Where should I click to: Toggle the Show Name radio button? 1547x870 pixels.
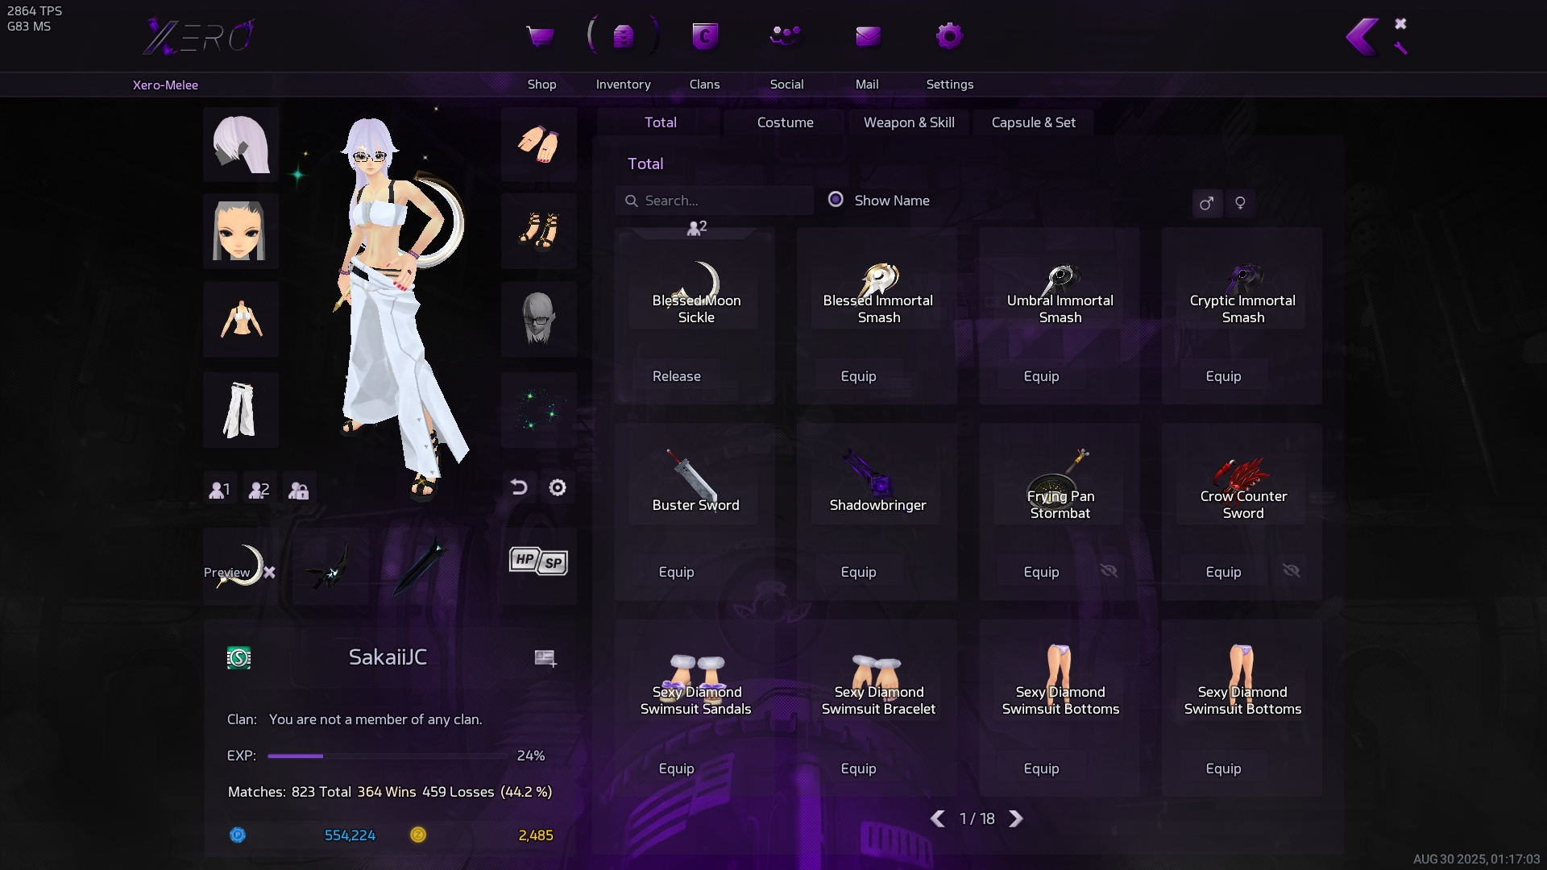coord(836,200)
